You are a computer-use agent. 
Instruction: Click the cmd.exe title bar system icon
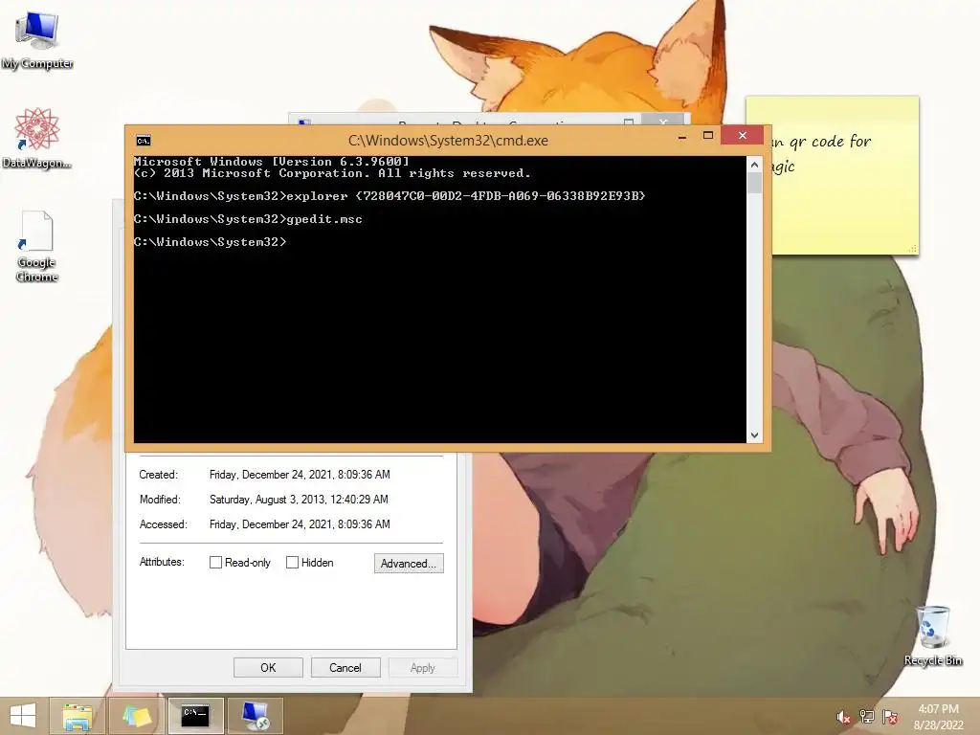[144, 141]
